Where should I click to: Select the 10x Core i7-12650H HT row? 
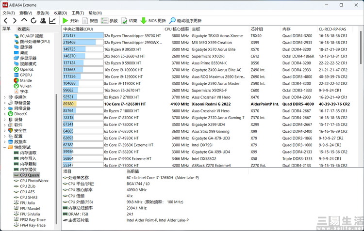207,104
